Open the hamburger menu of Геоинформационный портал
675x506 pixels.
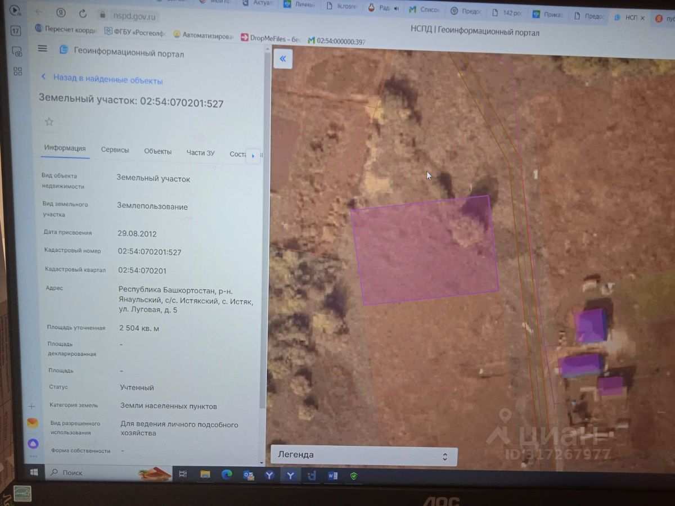(42, 48)
